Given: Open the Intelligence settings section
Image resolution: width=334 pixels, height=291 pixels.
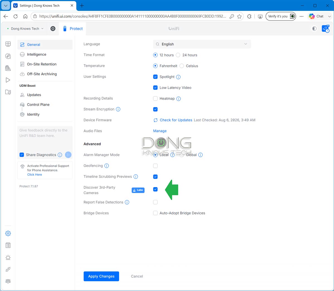Looking at the screenshot, I should pos(45,55).
